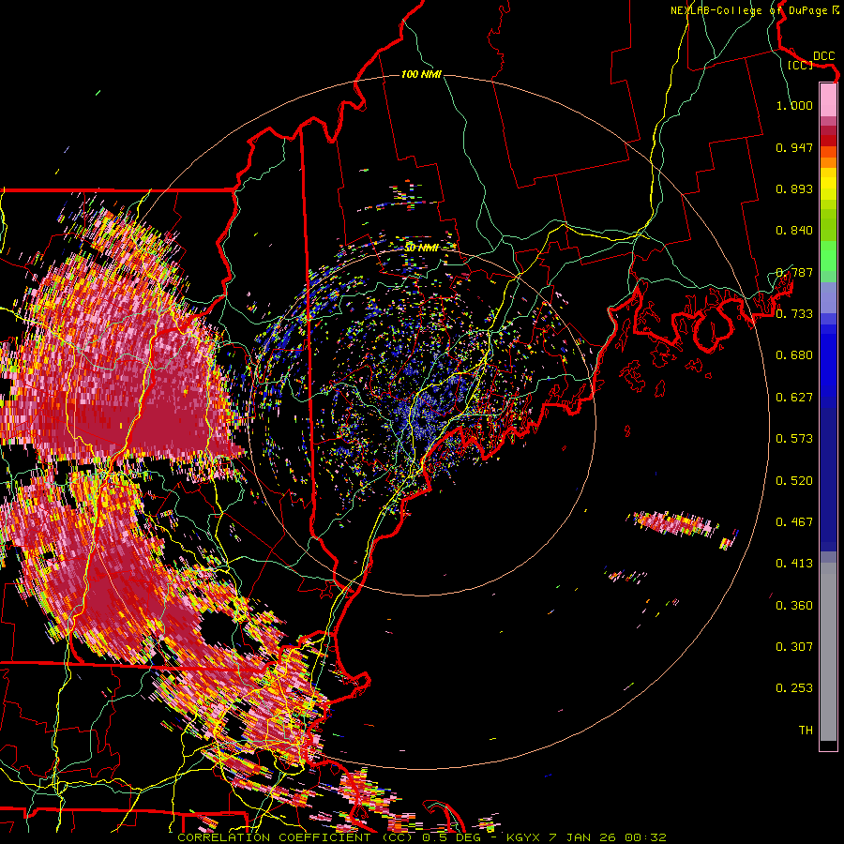Click the 0.467 scale value
The image size is (844, 844).
click(794, 522)
